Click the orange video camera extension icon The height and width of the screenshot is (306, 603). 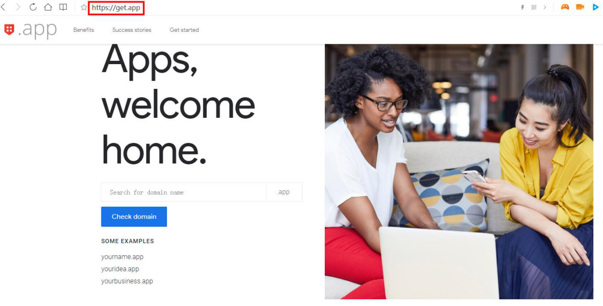click(x=580, y=7)
